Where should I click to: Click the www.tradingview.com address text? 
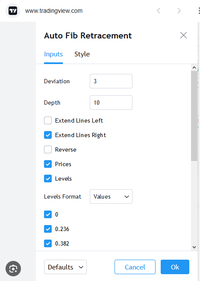coord(53,11)
